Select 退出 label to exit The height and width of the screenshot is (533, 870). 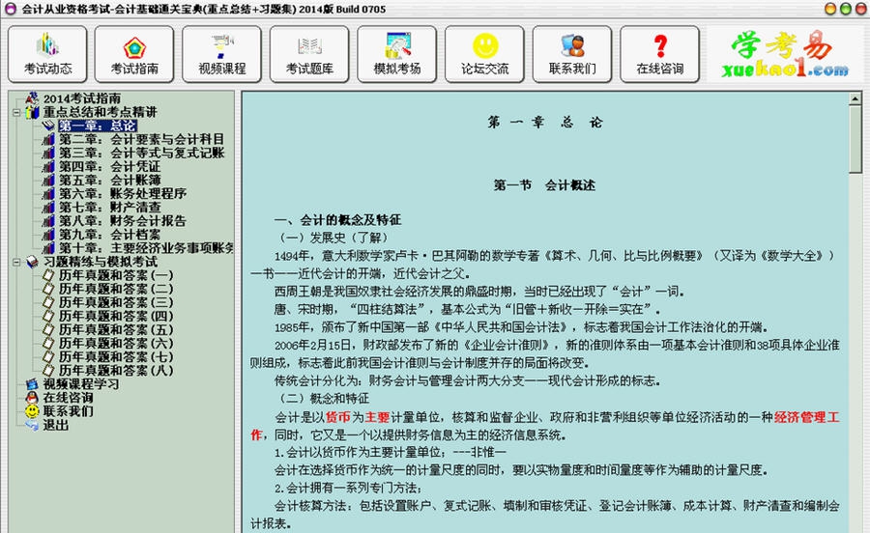click(x=56, y=425)
